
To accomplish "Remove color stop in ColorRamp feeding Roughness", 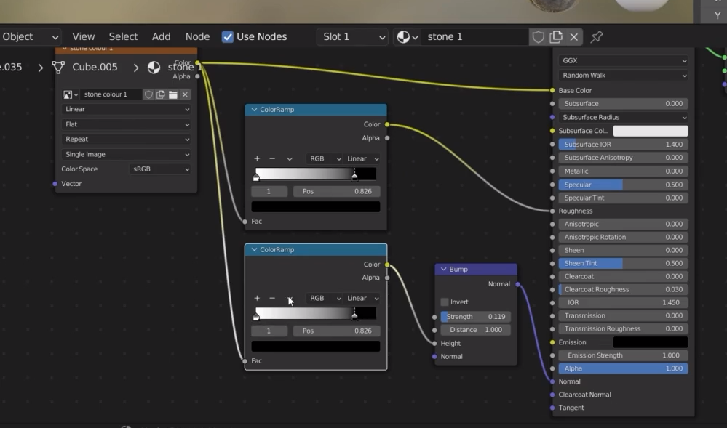I will 272,158.
